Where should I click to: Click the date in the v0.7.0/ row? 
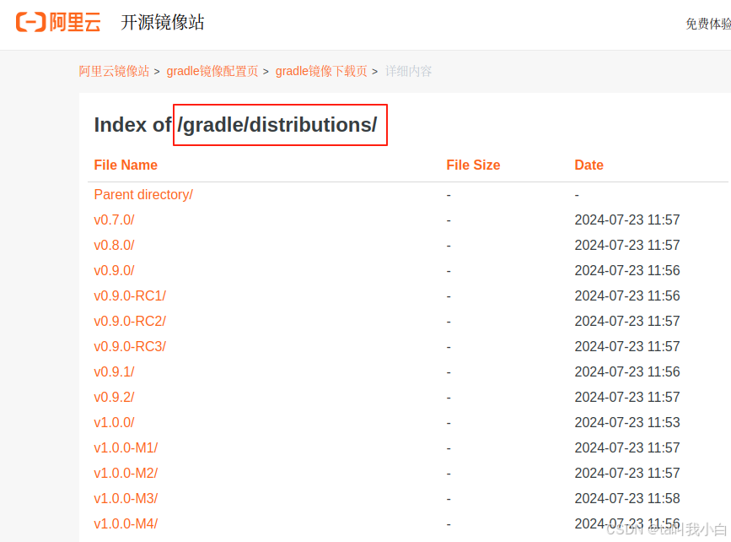coord(627,220)
